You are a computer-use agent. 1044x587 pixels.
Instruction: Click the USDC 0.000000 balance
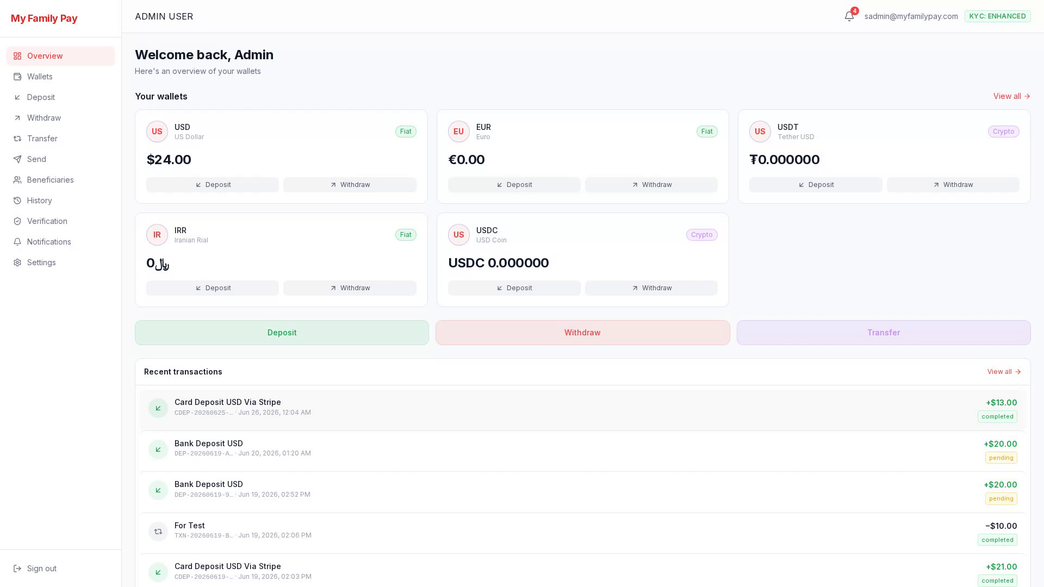pyautogui.click(x=498, y=263)
